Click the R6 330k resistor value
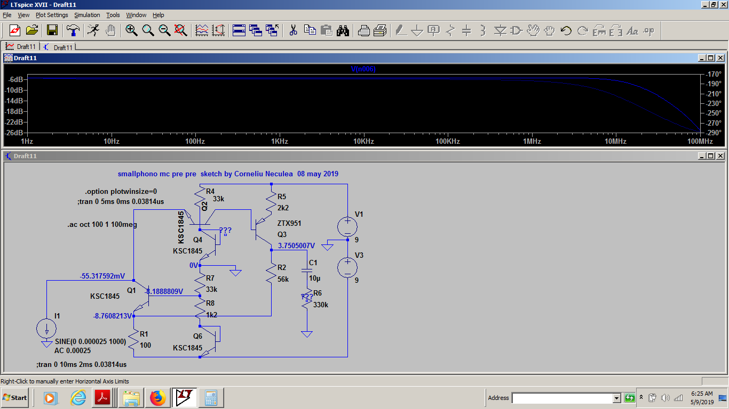This screenshot has width=729, height=409. [x=321, y=305]
